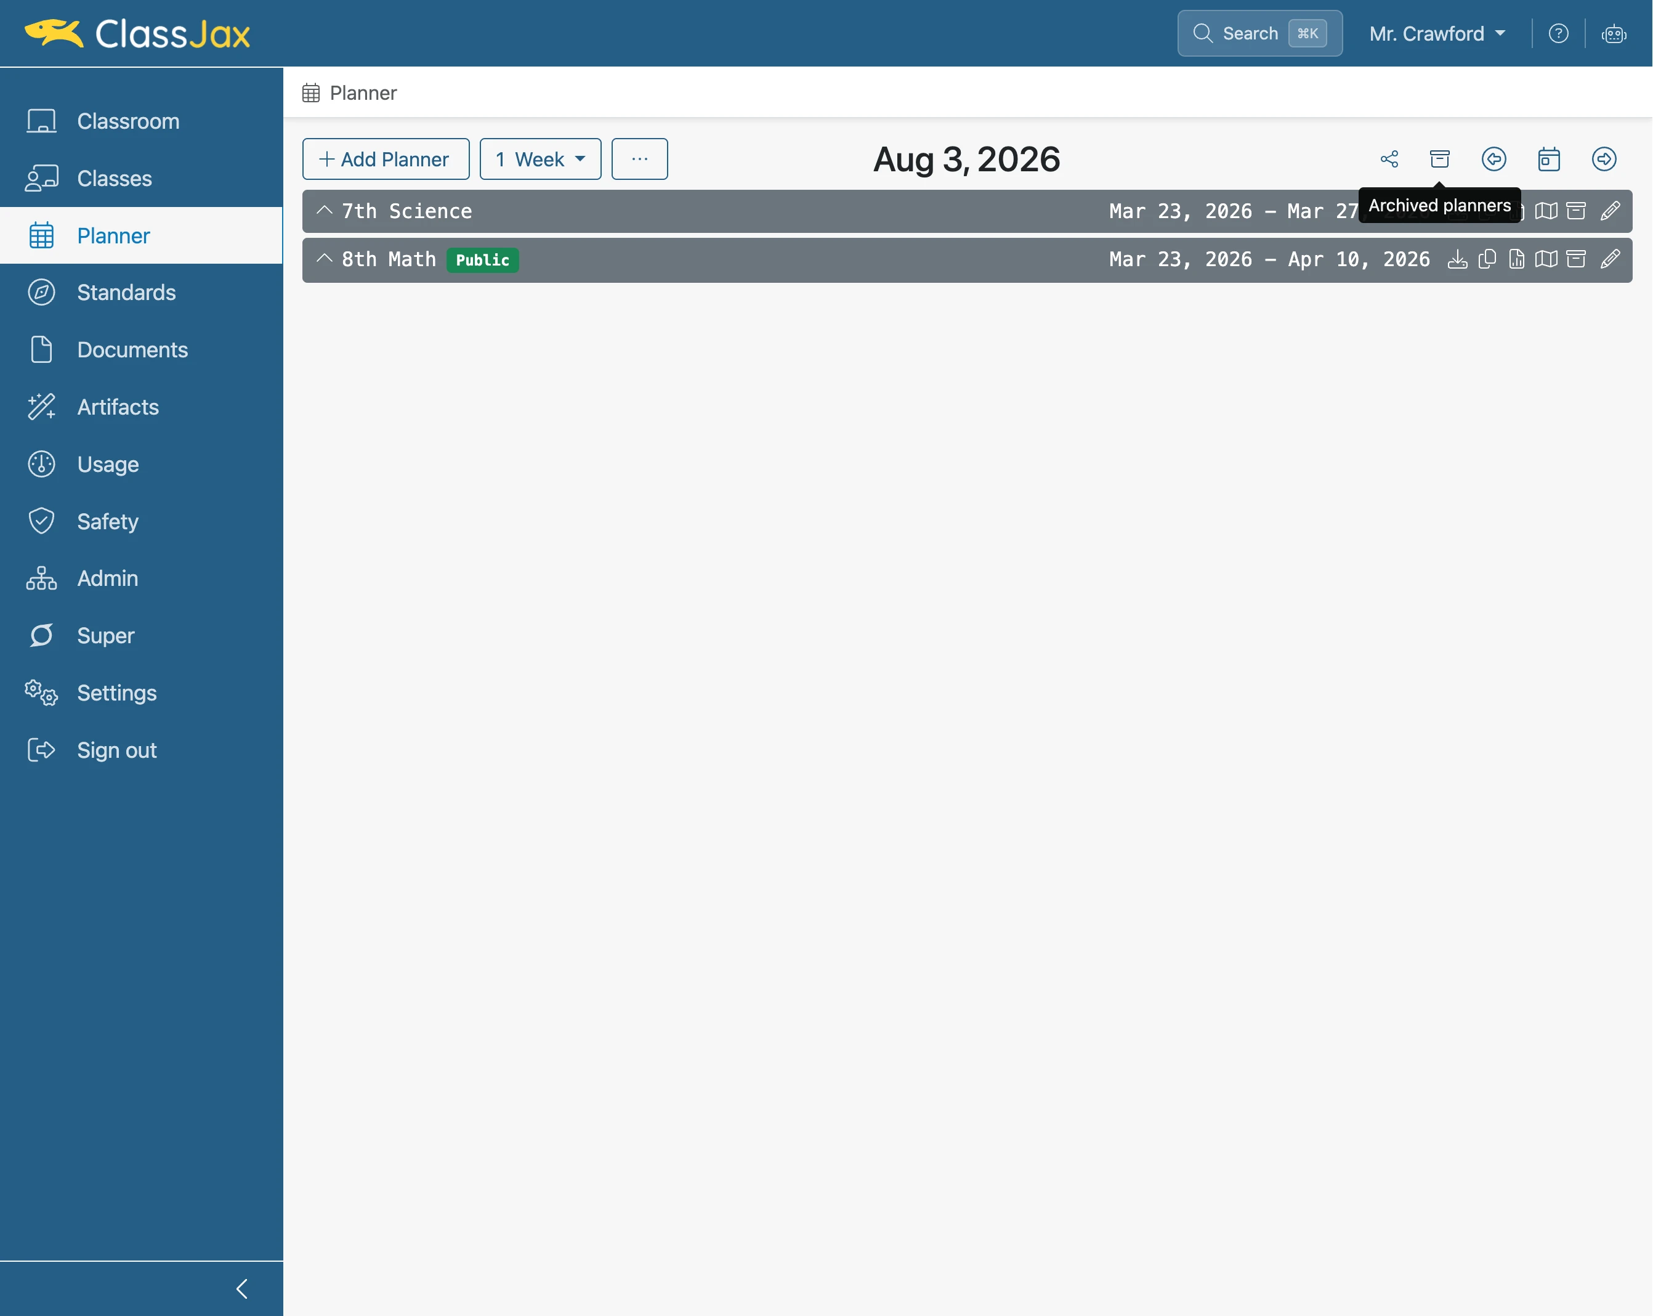
Task: Open the robot assistant icon
Action: pyautogui.click(x=1614, y=34)
